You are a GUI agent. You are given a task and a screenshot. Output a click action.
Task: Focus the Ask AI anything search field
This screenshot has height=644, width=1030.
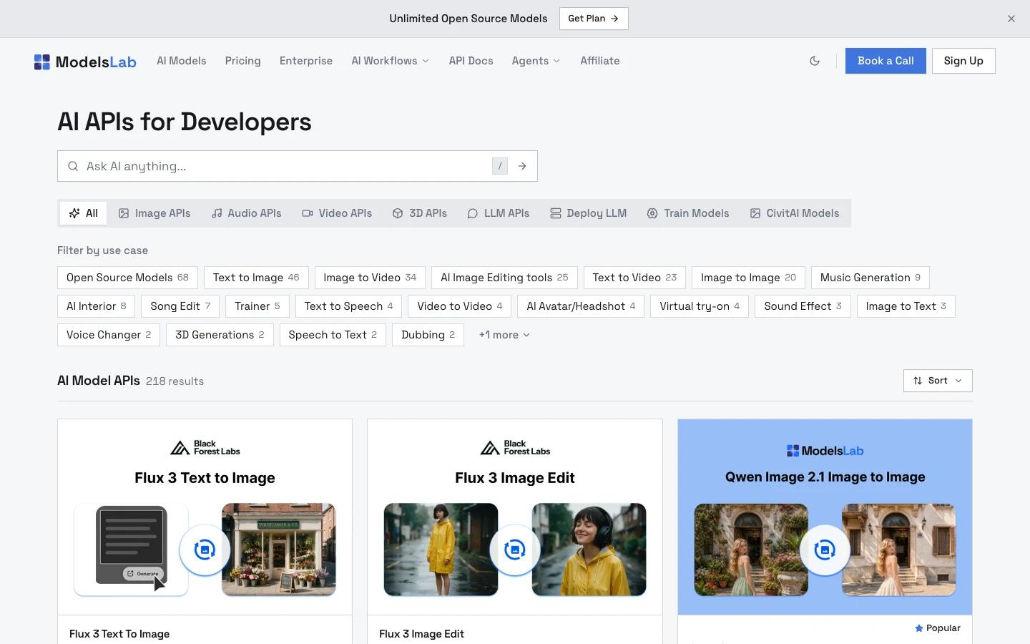(298, 166)
